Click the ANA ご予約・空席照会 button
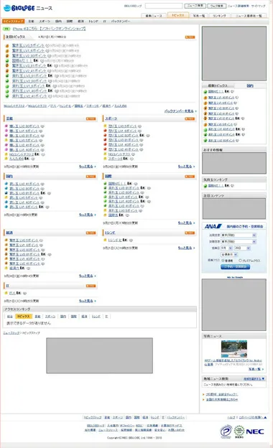 pos(235,267)
